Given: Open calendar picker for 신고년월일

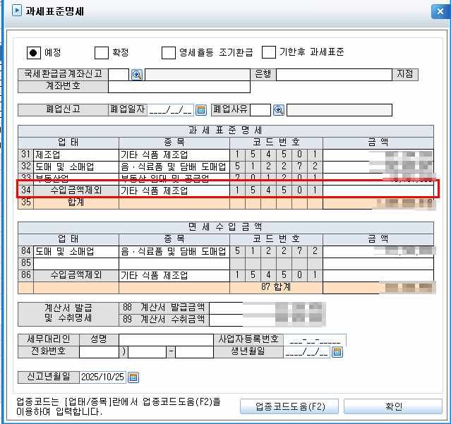Looking at the screenshot, I should [x=133, y=377].
